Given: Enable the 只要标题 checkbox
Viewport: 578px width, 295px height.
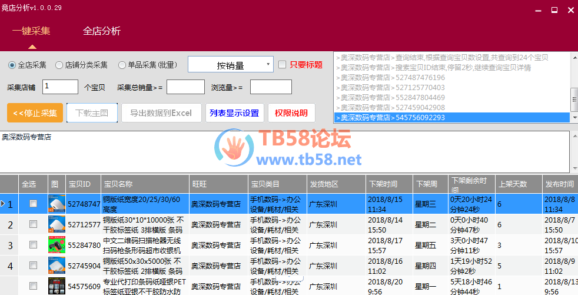Looking at the screenshot, I should pos(282,65).
